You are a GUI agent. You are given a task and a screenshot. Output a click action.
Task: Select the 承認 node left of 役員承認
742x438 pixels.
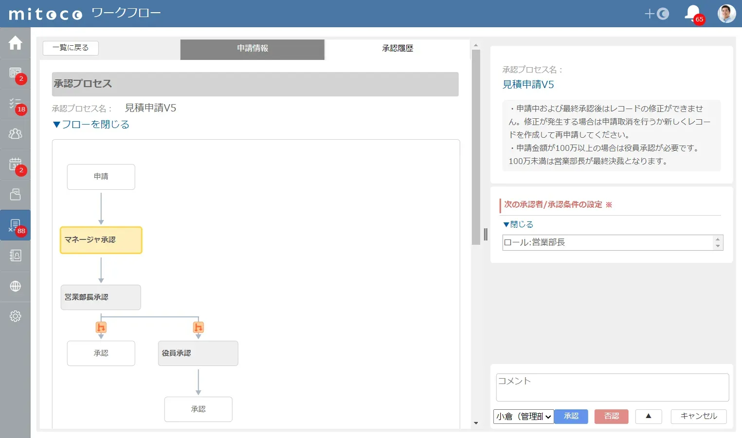(101, 353)
